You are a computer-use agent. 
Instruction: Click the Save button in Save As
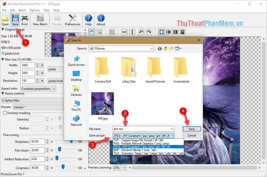tap(192, 129)
